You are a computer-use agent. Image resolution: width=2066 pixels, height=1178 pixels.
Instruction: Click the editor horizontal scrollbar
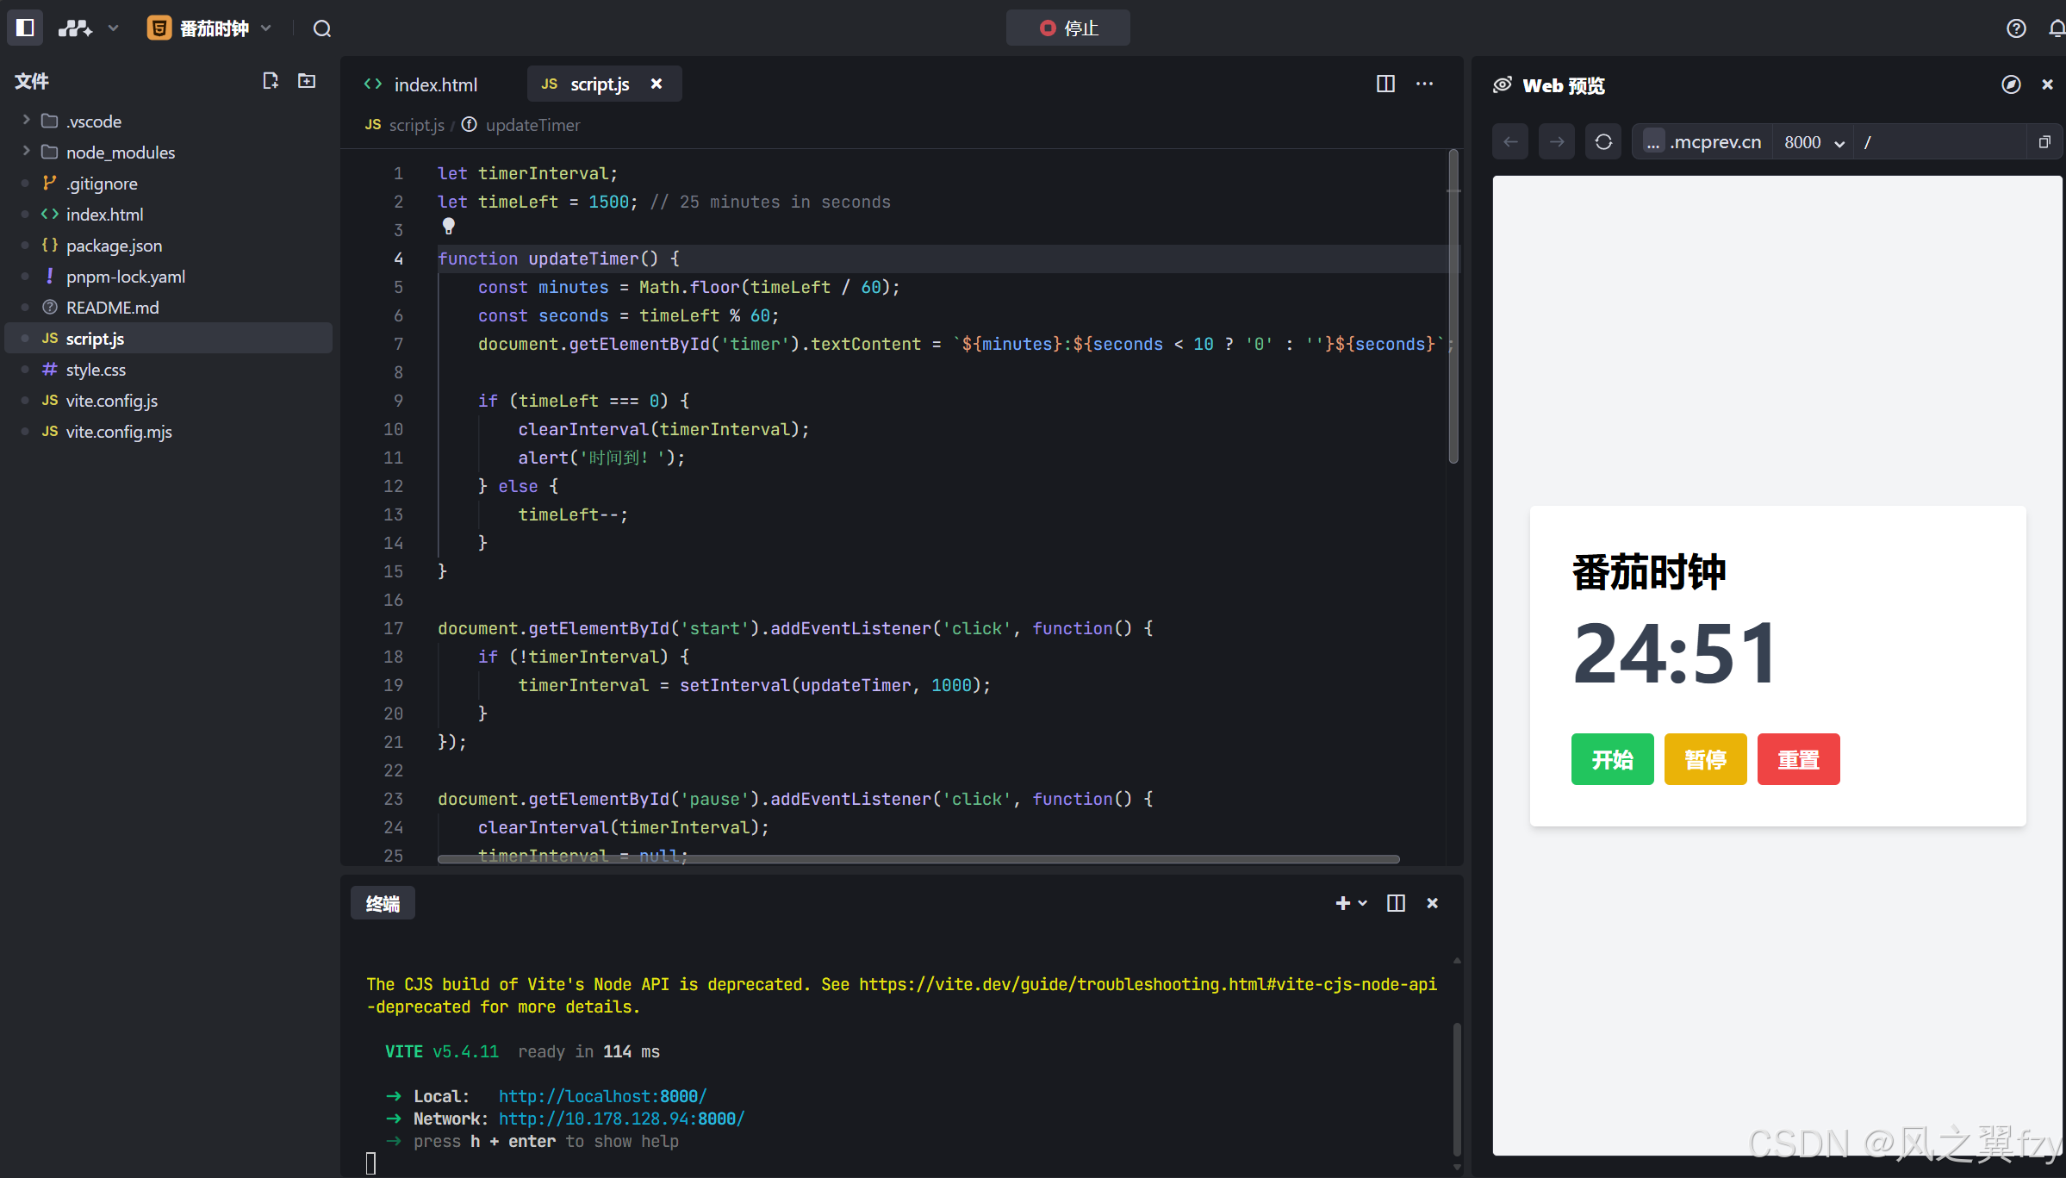(918, 859)
